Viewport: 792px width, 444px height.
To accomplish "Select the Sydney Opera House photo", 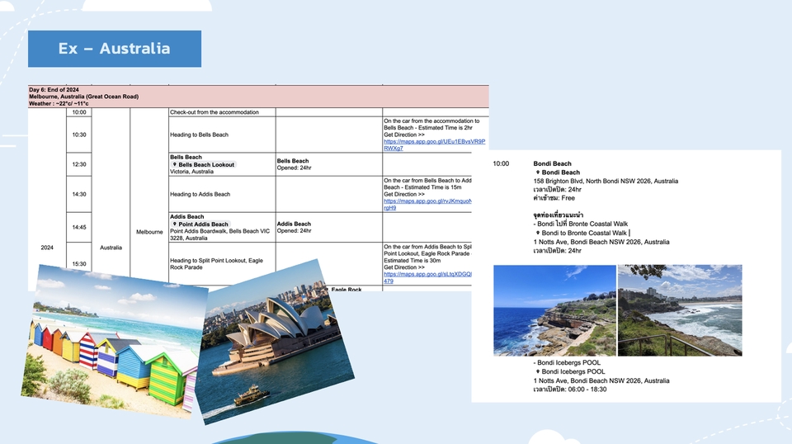I will point(276,342).
